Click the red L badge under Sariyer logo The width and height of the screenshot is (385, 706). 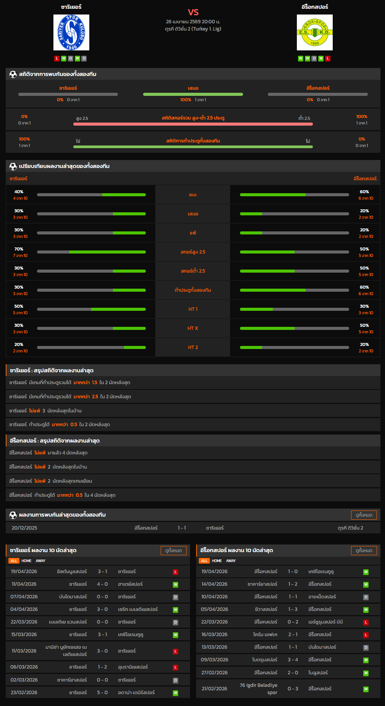pyautogui.click(x=57, y=58)
